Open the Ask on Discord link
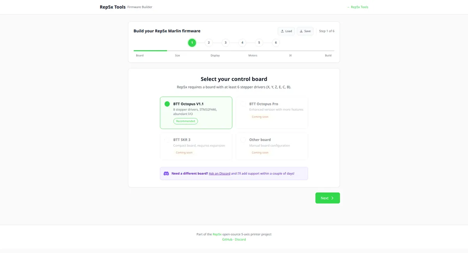The image size is (468, 253). coord(220,173)
